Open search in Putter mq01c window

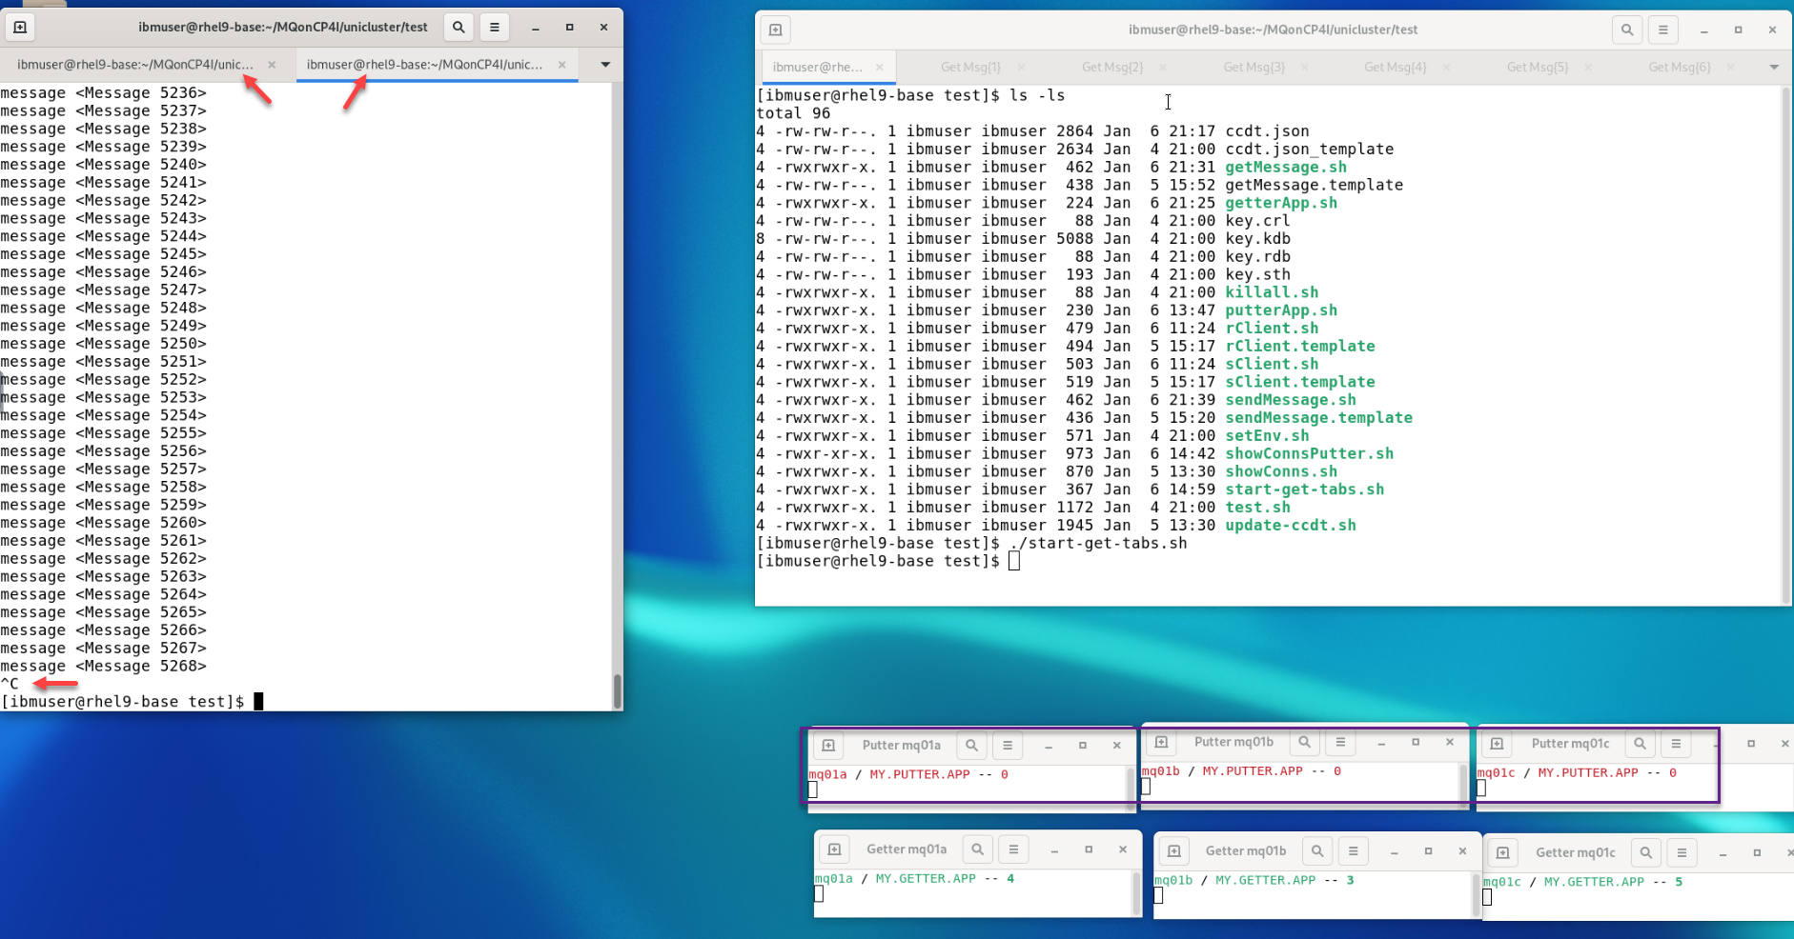point(1640,744)
